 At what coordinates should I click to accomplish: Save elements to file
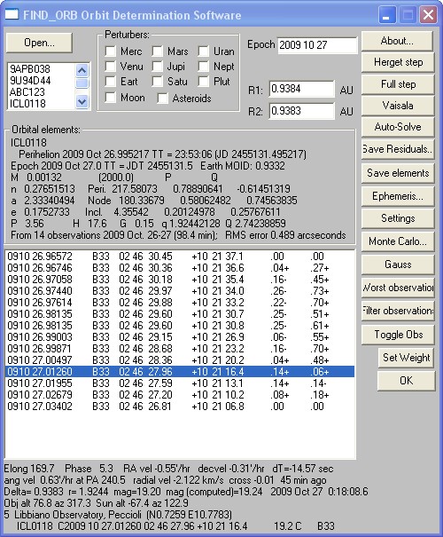tap(398, 173)
